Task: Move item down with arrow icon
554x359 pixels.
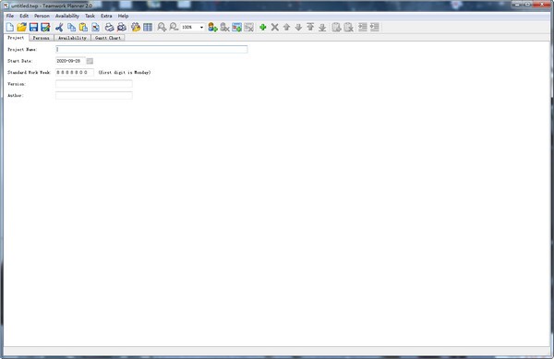Action: (x=298, y=27)
